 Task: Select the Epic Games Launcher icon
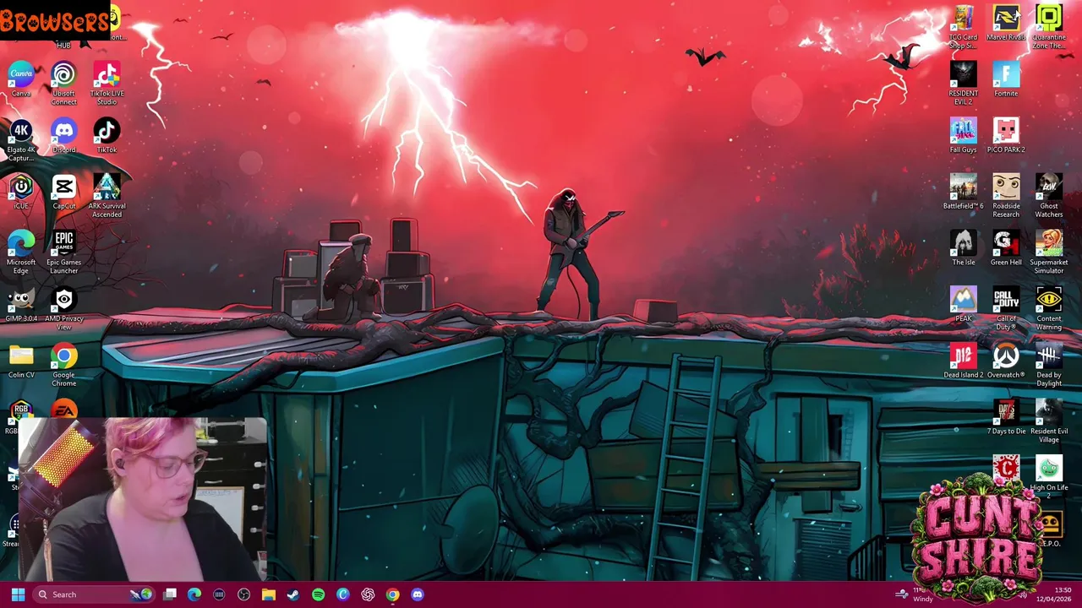tap(63, 252)
